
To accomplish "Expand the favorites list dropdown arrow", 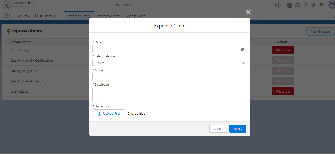I will [281, 5].
